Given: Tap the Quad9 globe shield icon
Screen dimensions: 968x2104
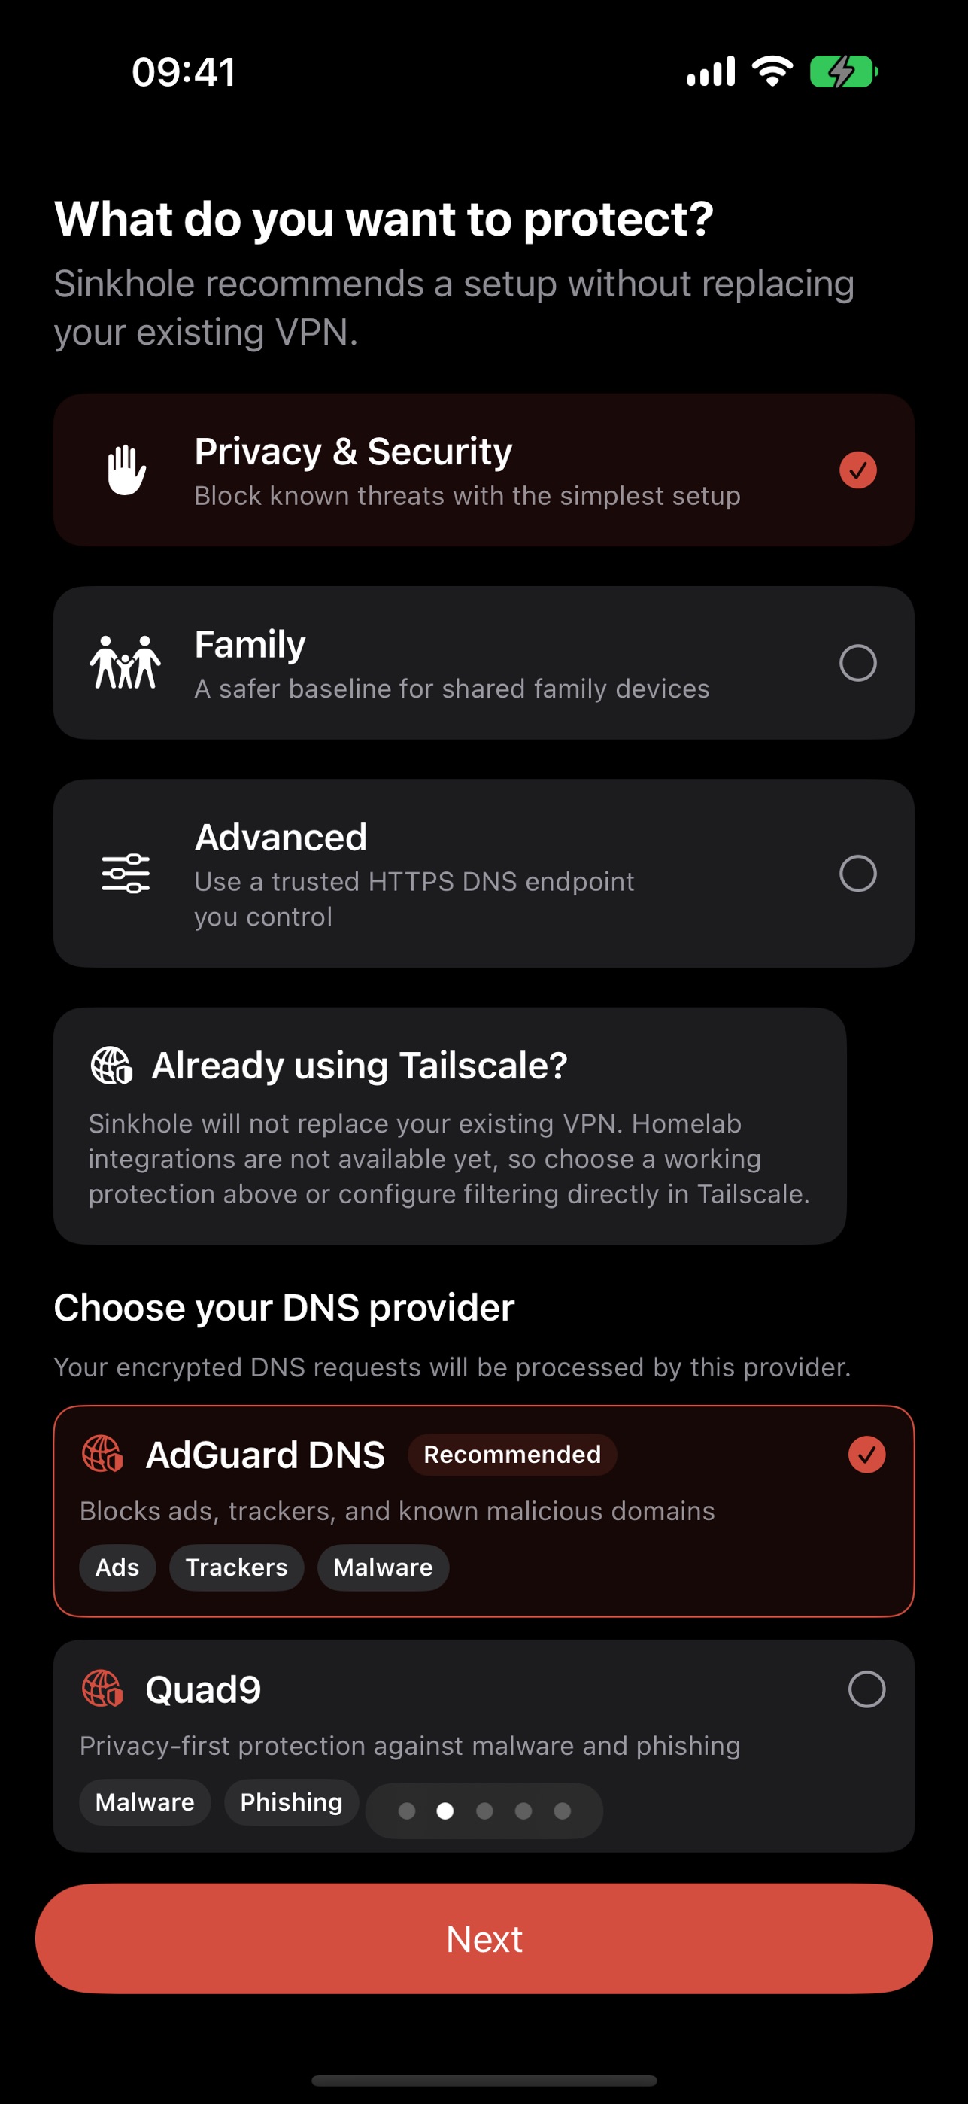Looking at the screenshot, I should click(103, 1689).
